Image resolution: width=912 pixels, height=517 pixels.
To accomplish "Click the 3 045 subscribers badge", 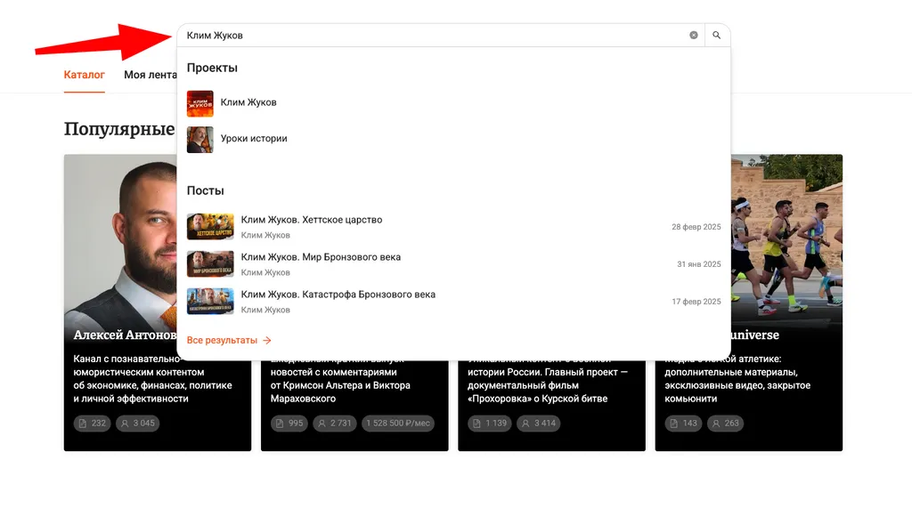I will coord(137,424).
